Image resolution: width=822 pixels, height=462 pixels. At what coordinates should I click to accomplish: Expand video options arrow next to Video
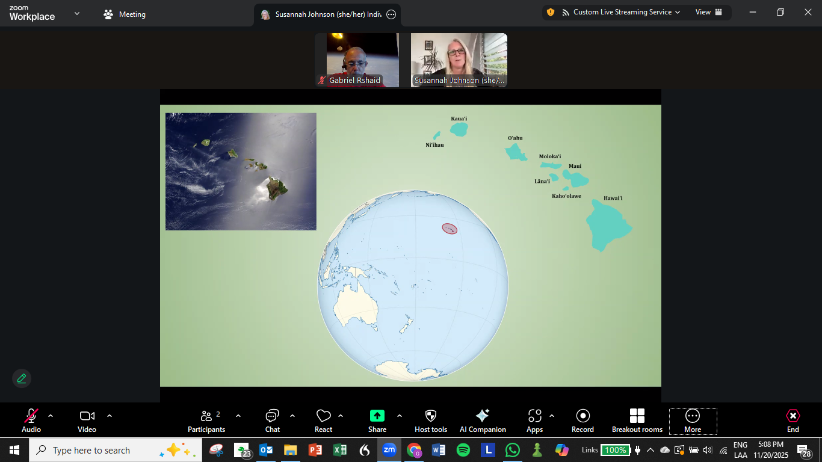(110, 416)
